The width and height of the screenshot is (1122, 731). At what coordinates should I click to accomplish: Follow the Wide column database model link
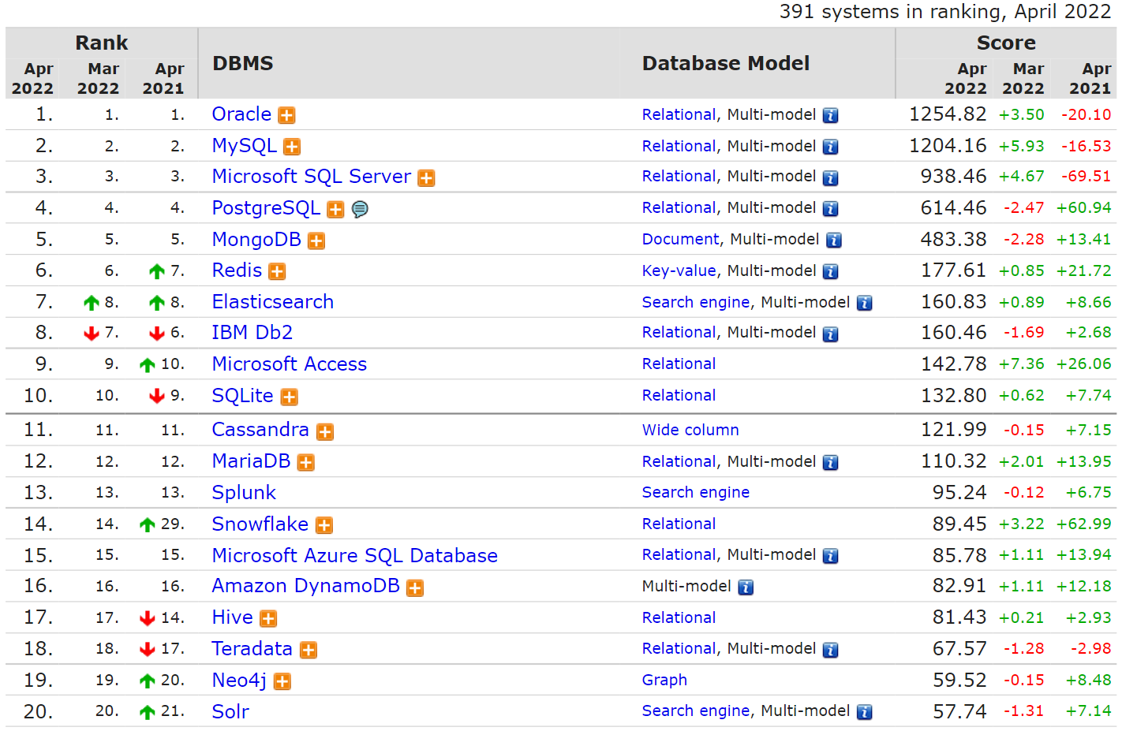point(690,431)
